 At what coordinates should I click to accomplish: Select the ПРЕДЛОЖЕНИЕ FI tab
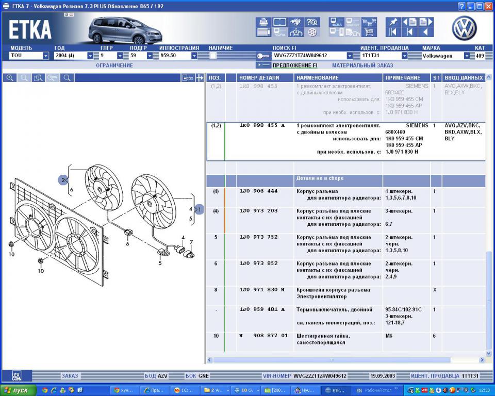294,65
